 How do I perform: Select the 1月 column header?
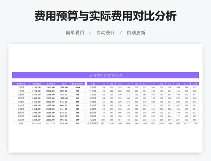pyautogui.click(x=103, y=84)
